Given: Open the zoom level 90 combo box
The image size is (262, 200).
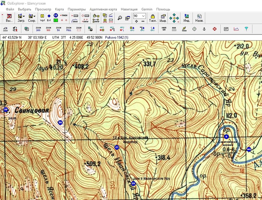Looking at the screenshot, I should coord(140,16).
